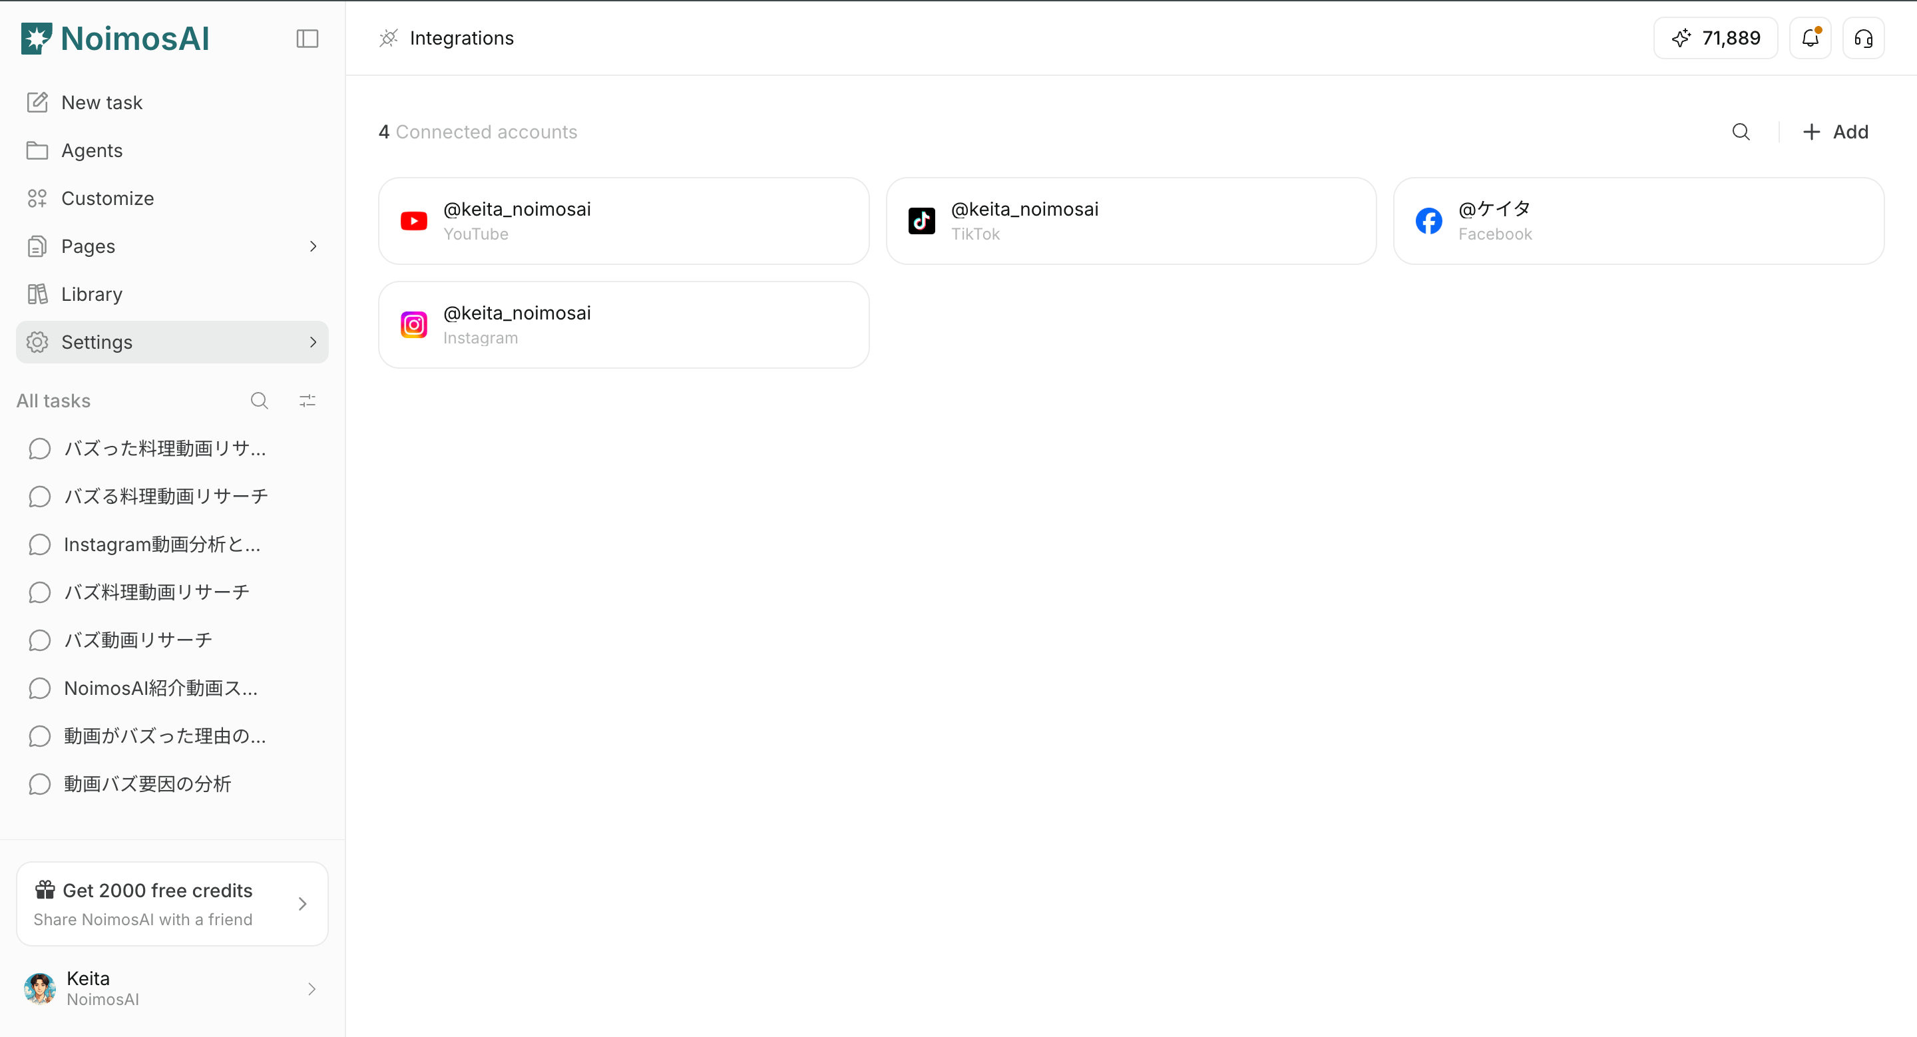Click the Library books icon

pyautogui.click(x=37, y=295)
